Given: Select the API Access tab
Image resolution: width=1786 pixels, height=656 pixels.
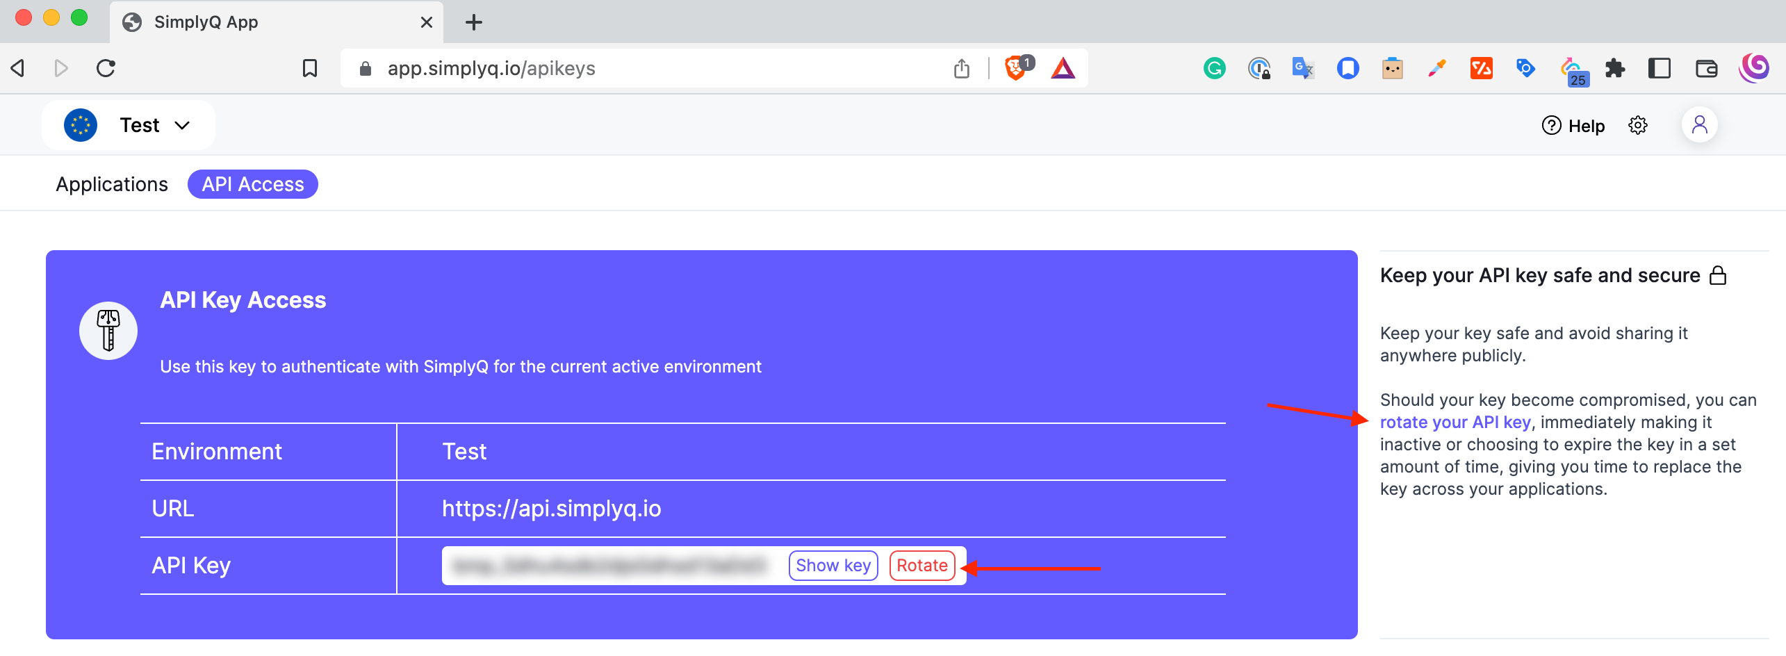Looking at the screenshot, I should point(253,184).
